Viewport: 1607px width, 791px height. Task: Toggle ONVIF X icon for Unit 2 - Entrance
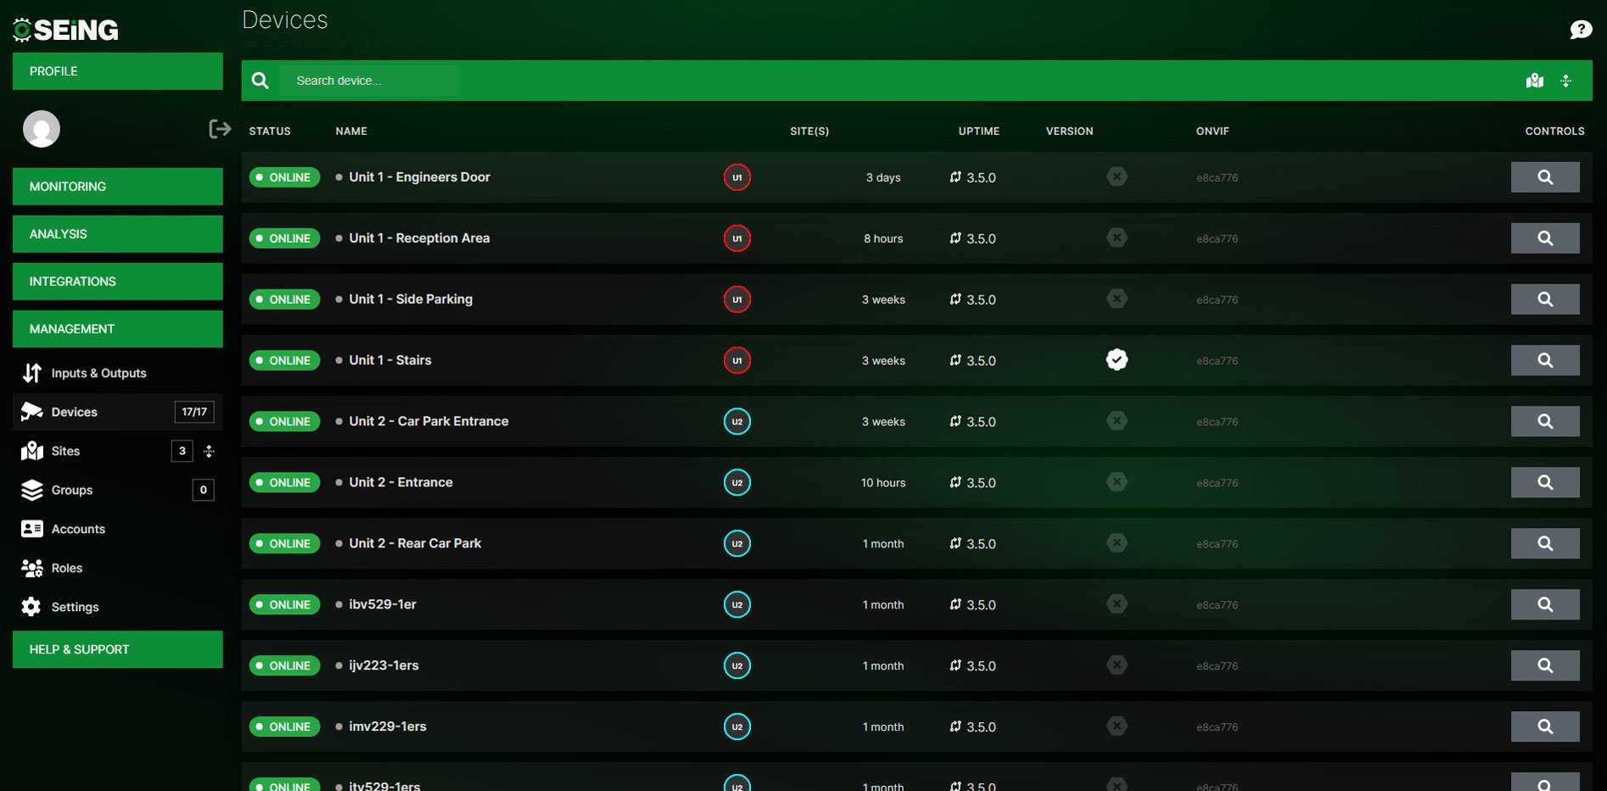(x=1117, y=482)
